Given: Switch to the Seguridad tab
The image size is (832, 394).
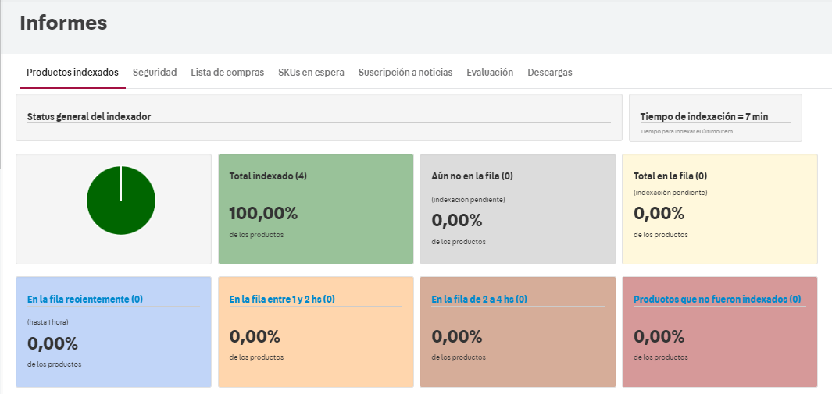Looking at the screenshot, I should (x=155, y=72).
